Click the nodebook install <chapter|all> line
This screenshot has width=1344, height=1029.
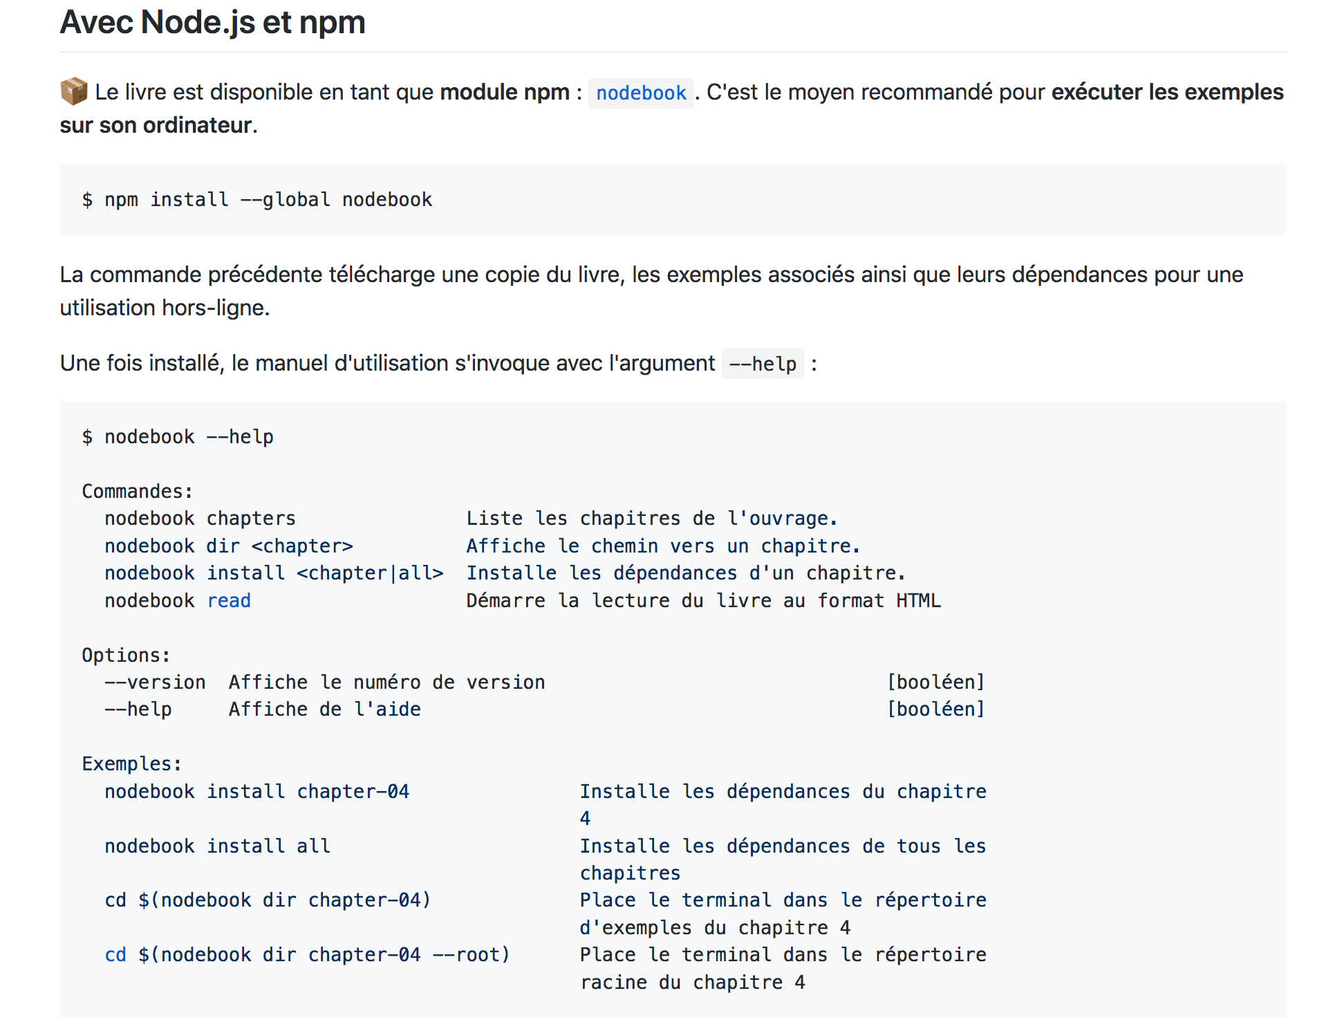pos(274,573)
